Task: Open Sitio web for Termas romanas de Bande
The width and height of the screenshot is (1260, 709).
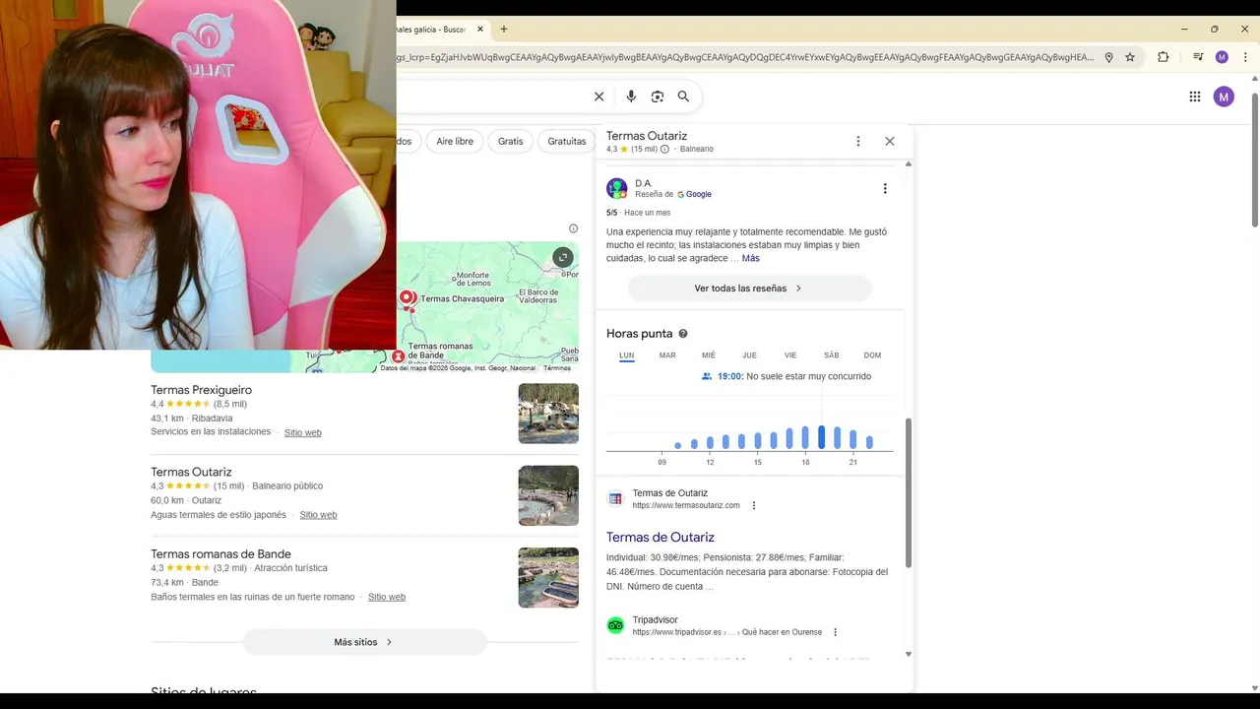Action: (387, 597)
